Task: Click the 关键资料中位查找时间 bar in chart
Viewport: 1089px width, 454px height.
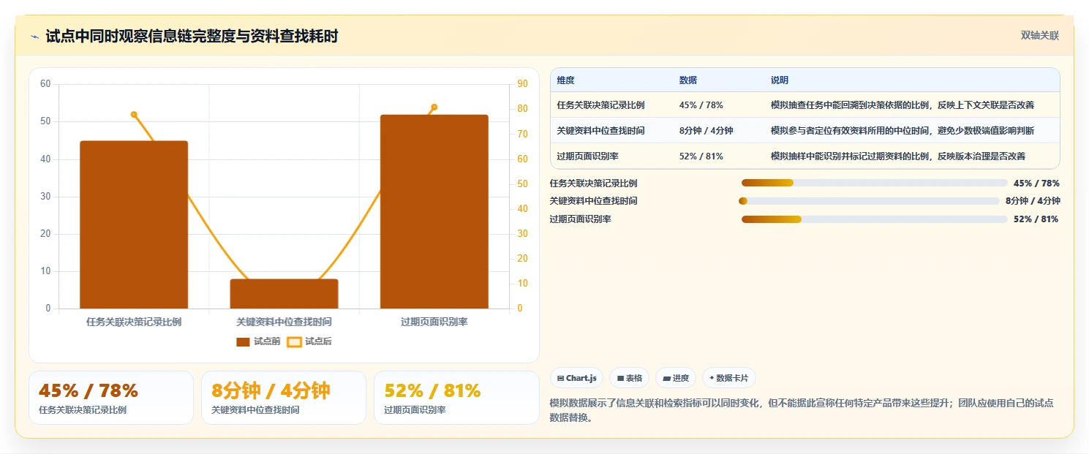Action: click(284, 294)
